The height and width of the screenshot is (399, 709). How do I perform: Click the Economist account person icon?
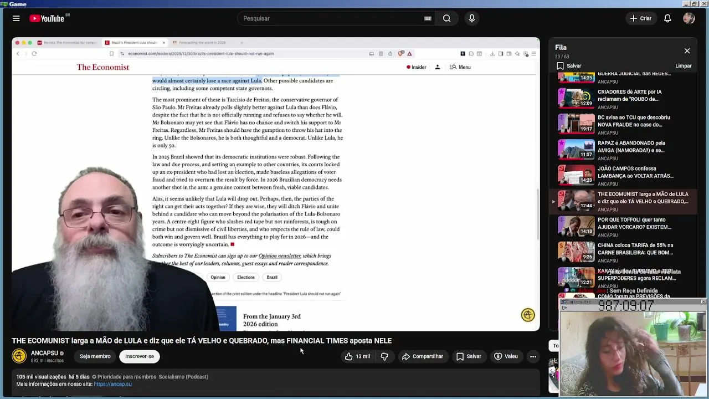coord(438,67)
